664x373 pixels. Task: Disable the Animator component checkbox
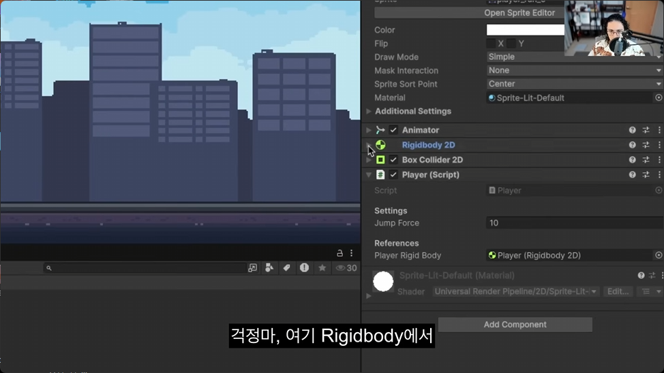[x=393, y=130]
